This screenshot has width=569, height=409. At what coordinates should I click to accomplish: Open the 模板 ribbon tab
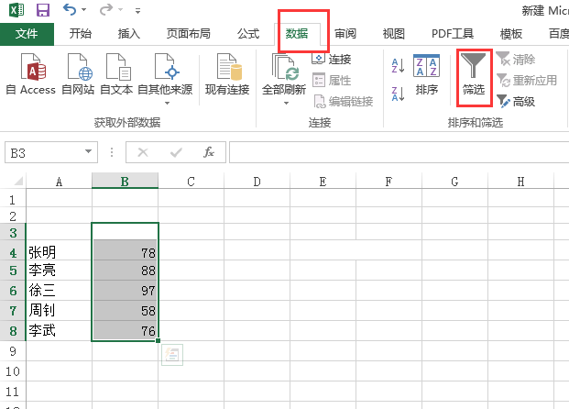(511, 34)
